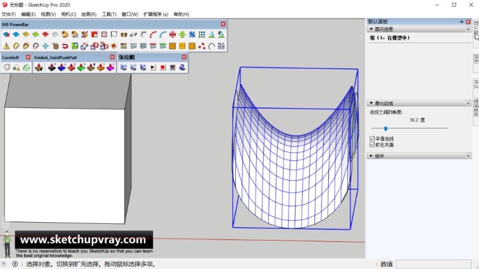Click the circled info icon in status bar

[x=15, y=264]
